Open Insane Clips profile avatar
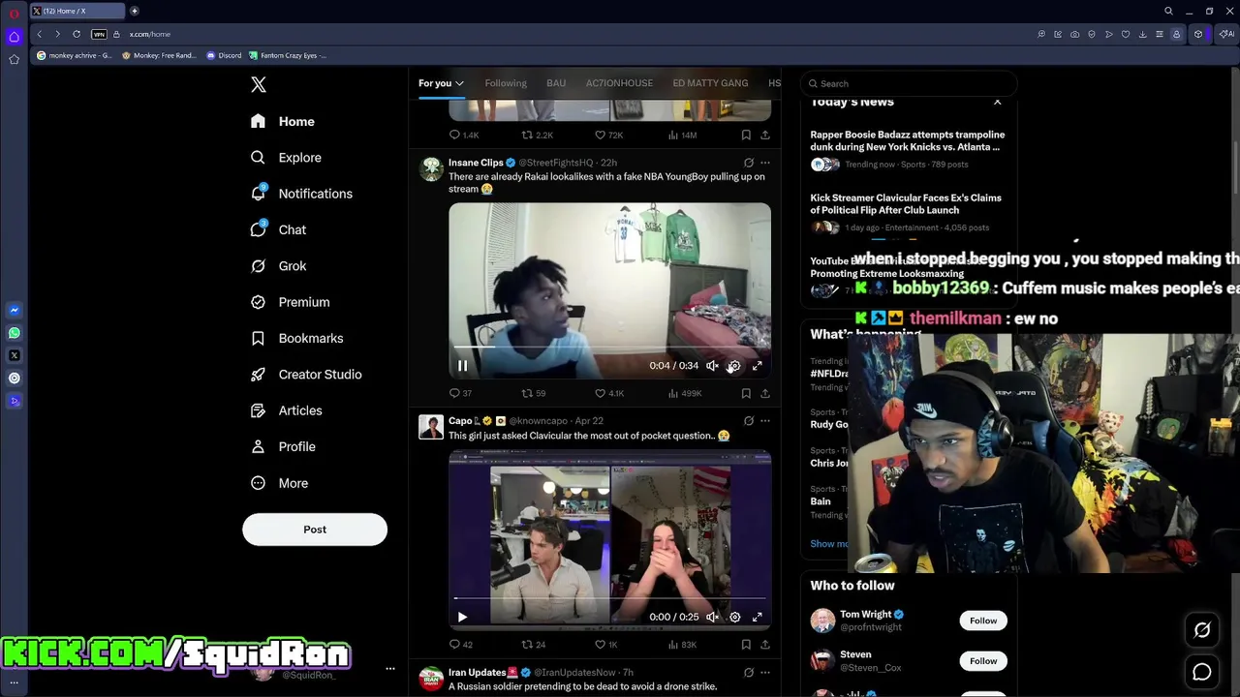The image size is (1240, 697). click(431, 168)
